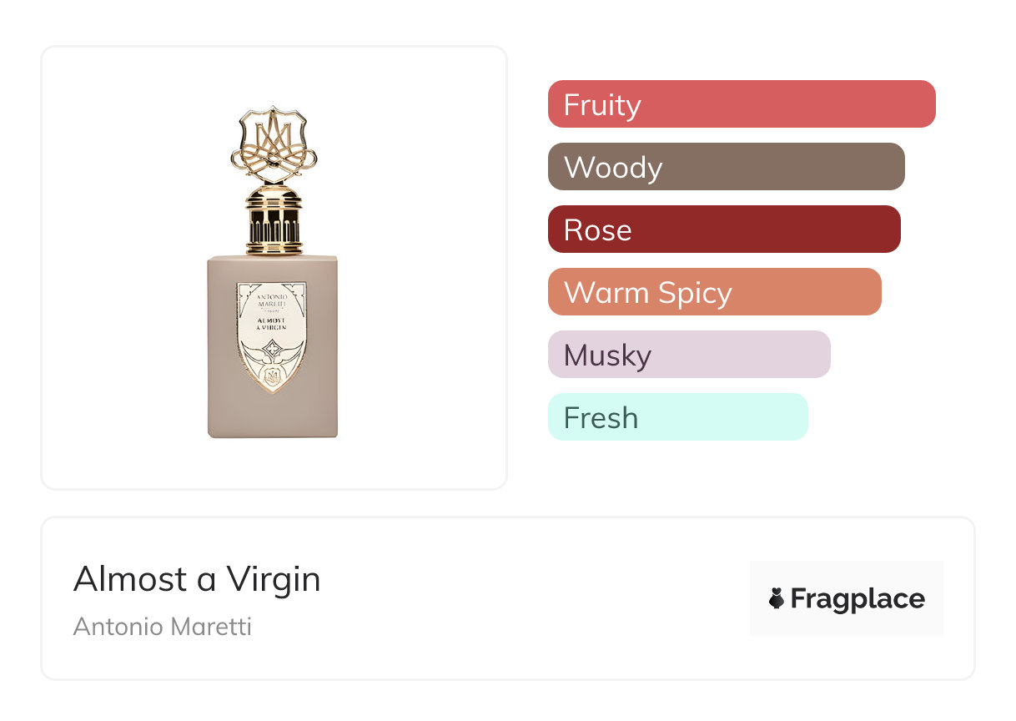The width and height of the screenshot is (1016, 721).
Task: Open the Almost a Virgin title
Action: [x=197, y=579]
